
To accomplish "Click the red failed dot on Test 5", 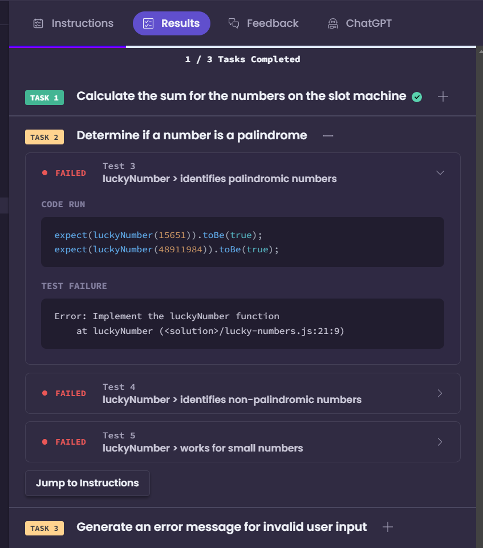I will click(44, 442).
